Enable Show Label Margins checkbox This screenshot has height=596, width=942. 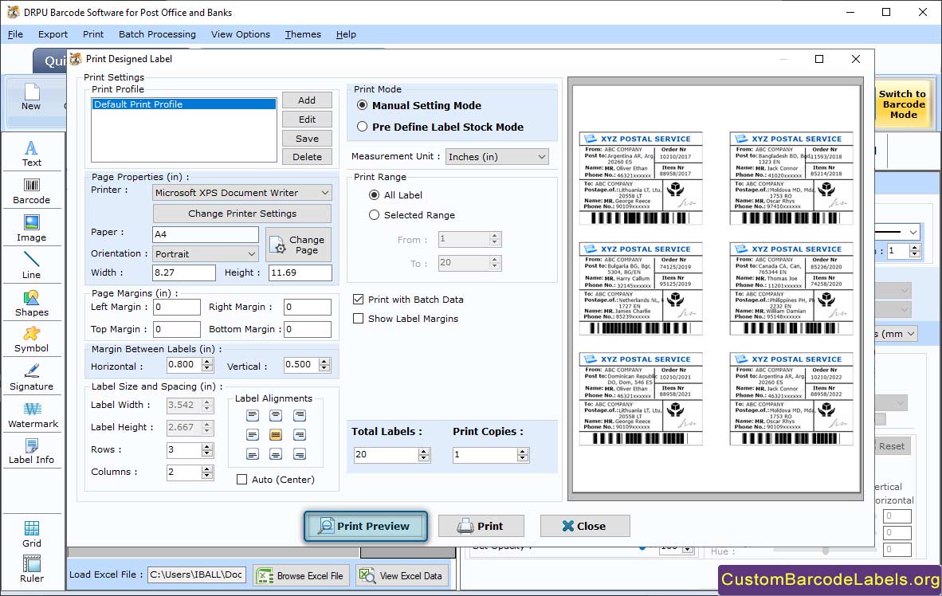coord(358,319)
